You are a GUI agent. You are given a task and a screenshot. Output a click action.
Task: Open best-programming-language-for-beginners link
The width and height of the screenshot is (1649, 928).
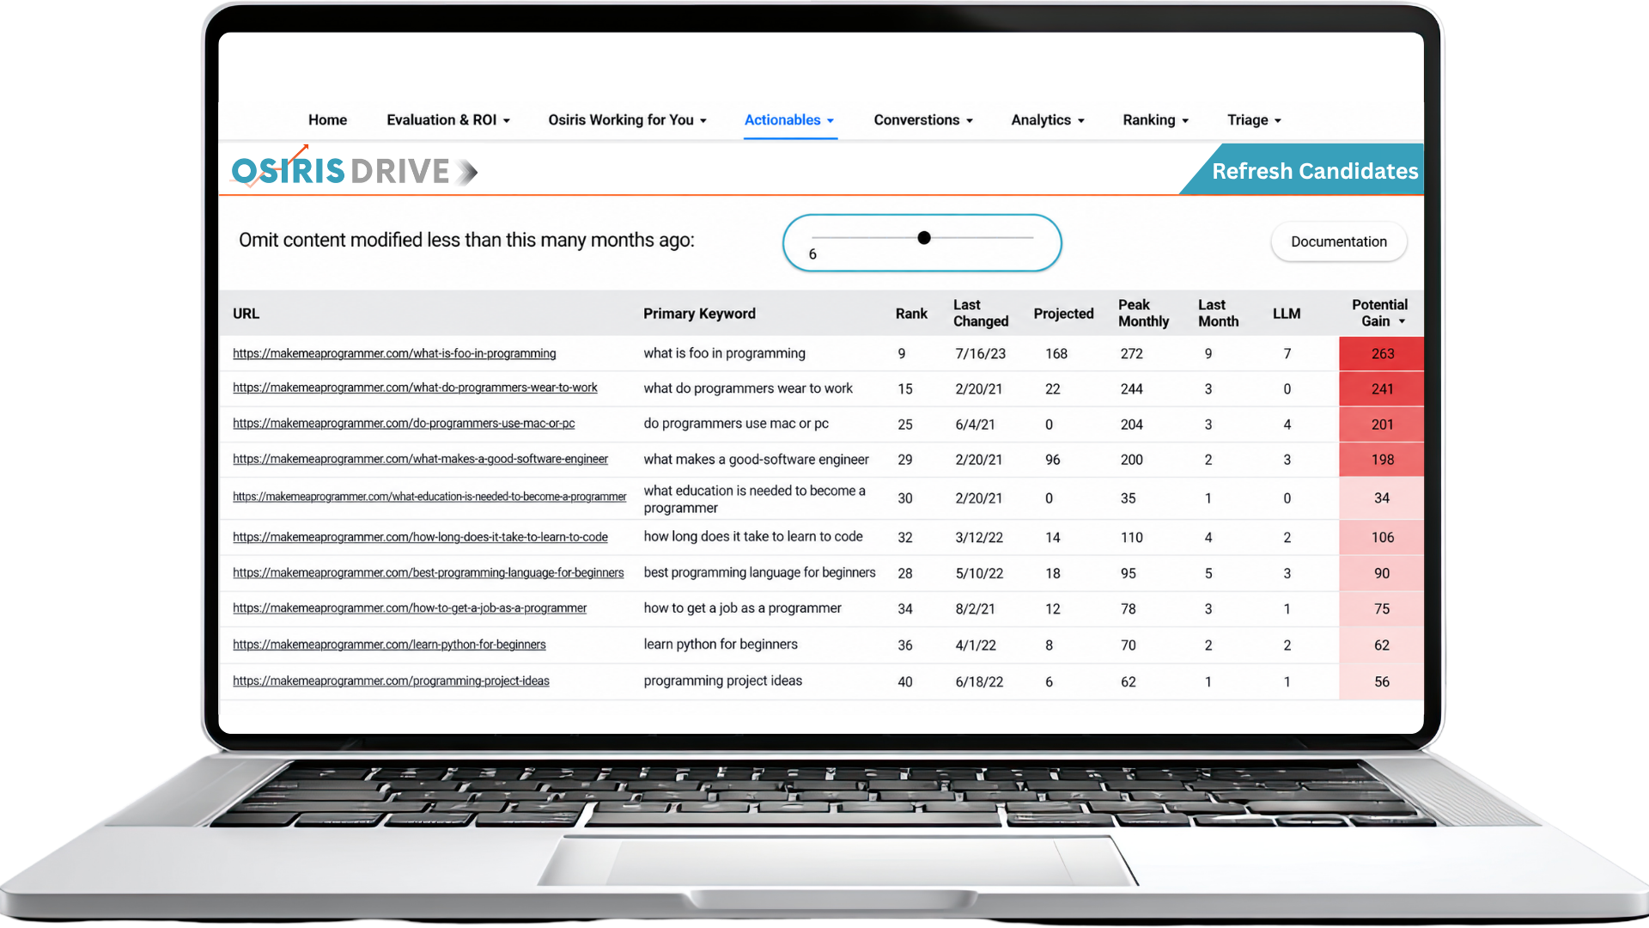[428, 573]
